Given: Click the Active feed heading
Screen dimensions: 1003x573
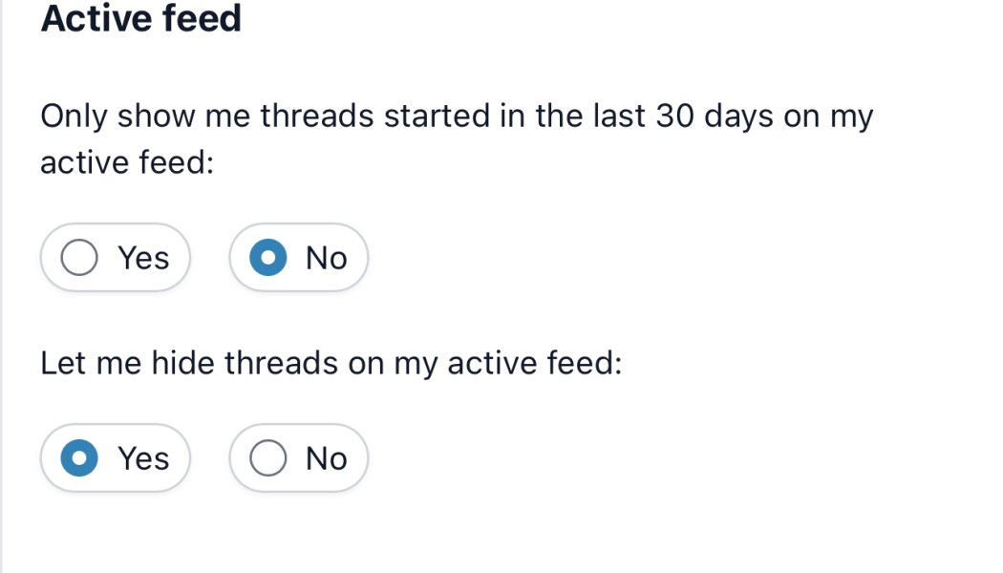Looking at the screenshot, I should point(140,19).
